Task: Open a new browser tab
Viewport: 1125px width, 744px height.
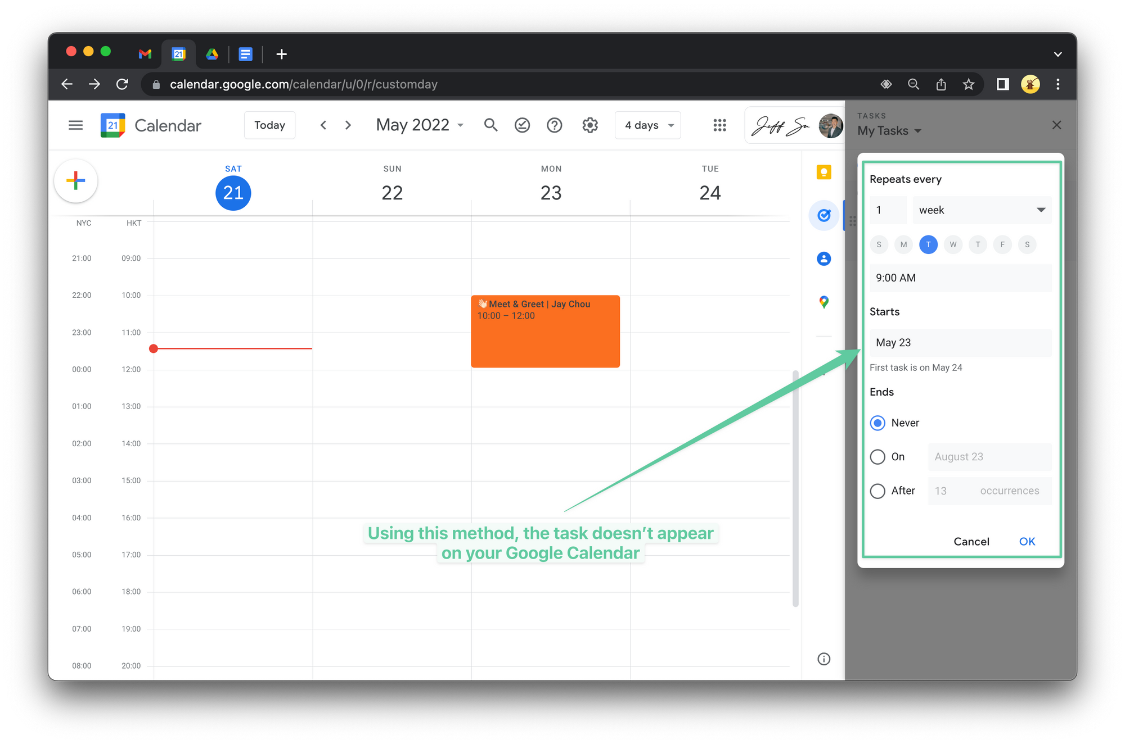Action: (x=282, y=54)
